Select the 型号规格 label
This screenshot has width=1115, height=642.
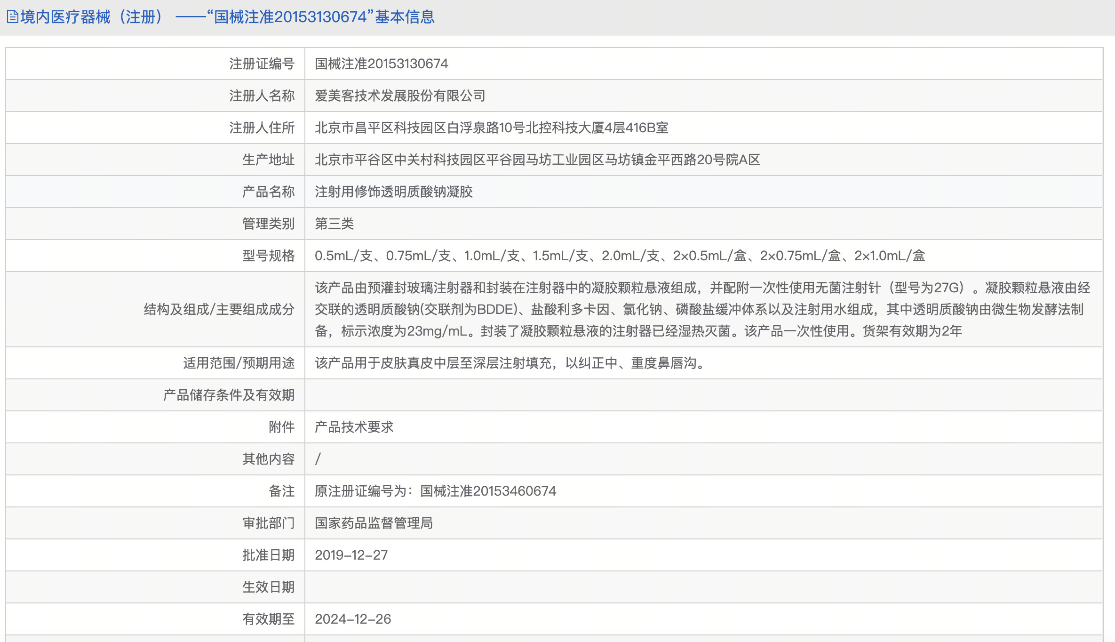269,256
